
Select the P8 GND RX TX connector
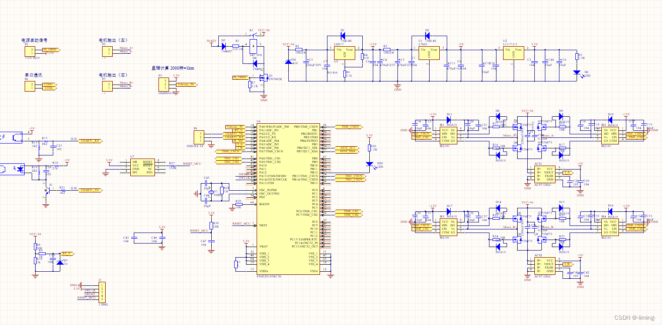coord(199,137)
